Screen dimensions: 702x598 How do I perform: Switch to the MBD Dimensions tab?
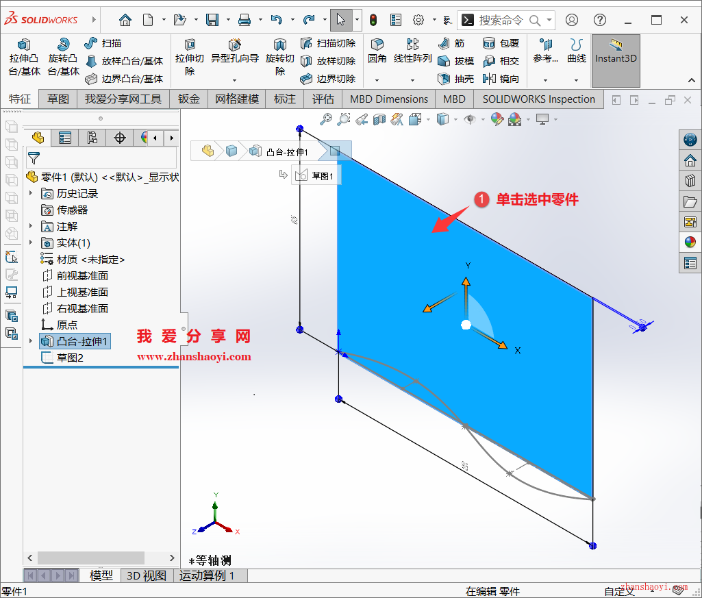coord(389,99)
